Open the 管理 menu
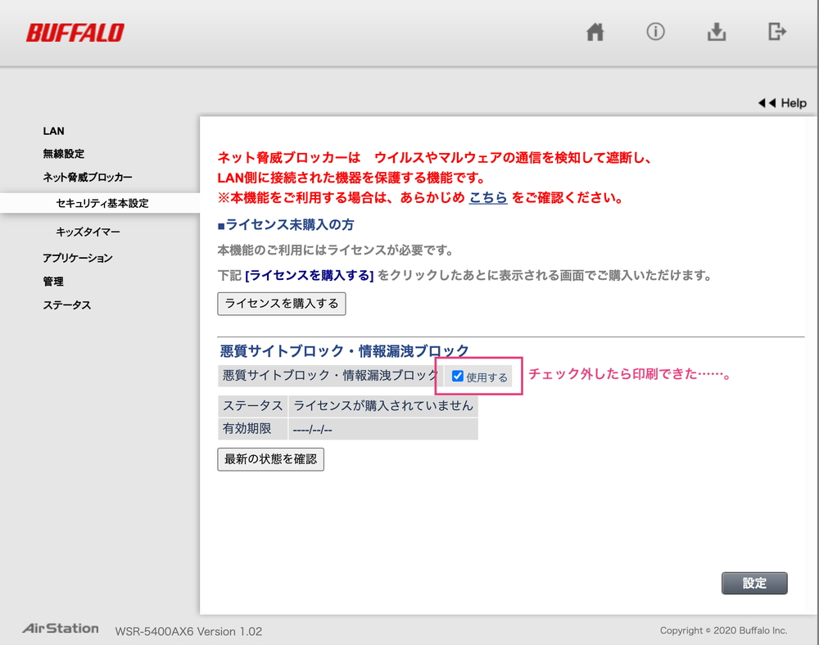Screen dimensions: 819x645 53,281
